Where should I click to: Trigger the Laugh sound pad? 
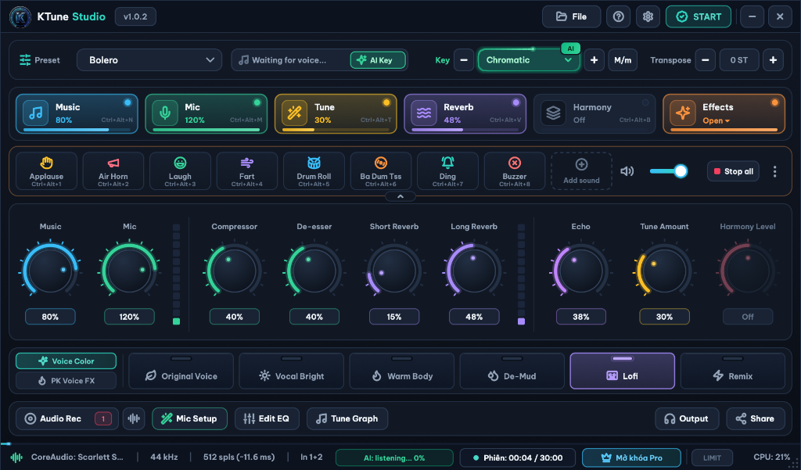181,171
